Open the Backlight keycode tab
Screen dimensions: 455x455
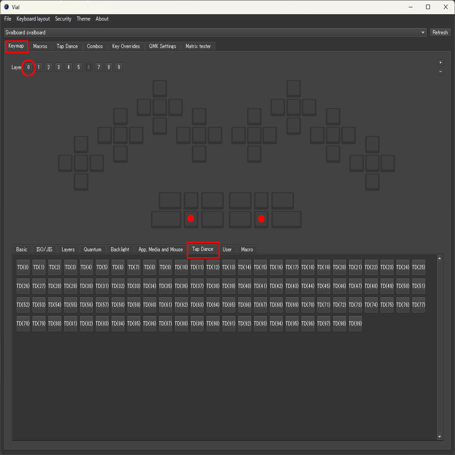[120, 249]
